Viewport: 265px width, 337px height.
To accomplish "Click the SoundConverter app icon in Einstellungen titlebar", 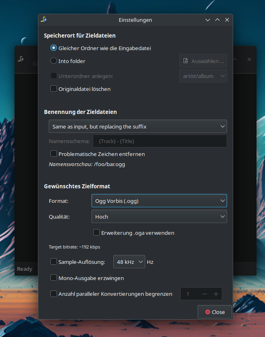I will 44,19.
